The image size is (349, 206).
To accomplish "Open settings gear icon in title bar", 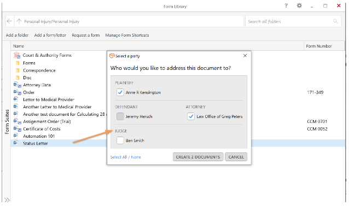I will tap(299, 5).
